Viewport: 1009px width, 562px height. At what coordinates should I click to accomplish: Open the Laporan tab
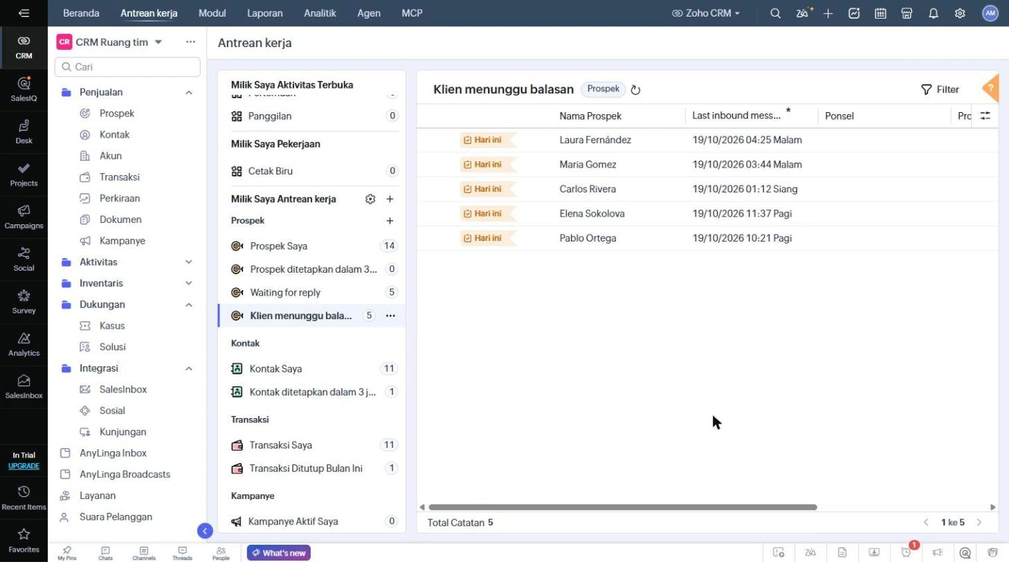(x=265, y=13)
